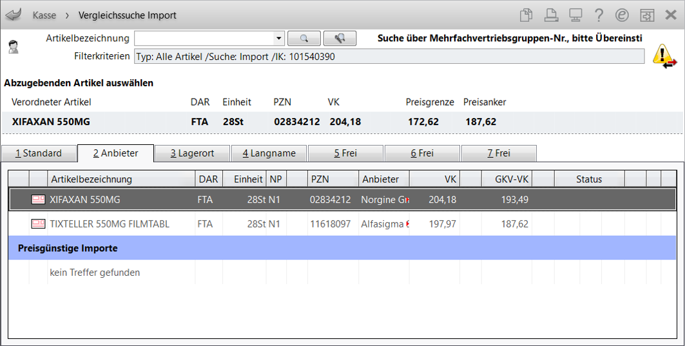Click PZN 02834212 in the table row
The width and height of the screenshot is (685, 346).
click(x=331, y=200)
